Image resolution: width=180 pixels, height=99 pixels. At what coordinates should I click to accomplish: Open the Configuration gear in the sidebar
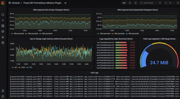point(3,43)
